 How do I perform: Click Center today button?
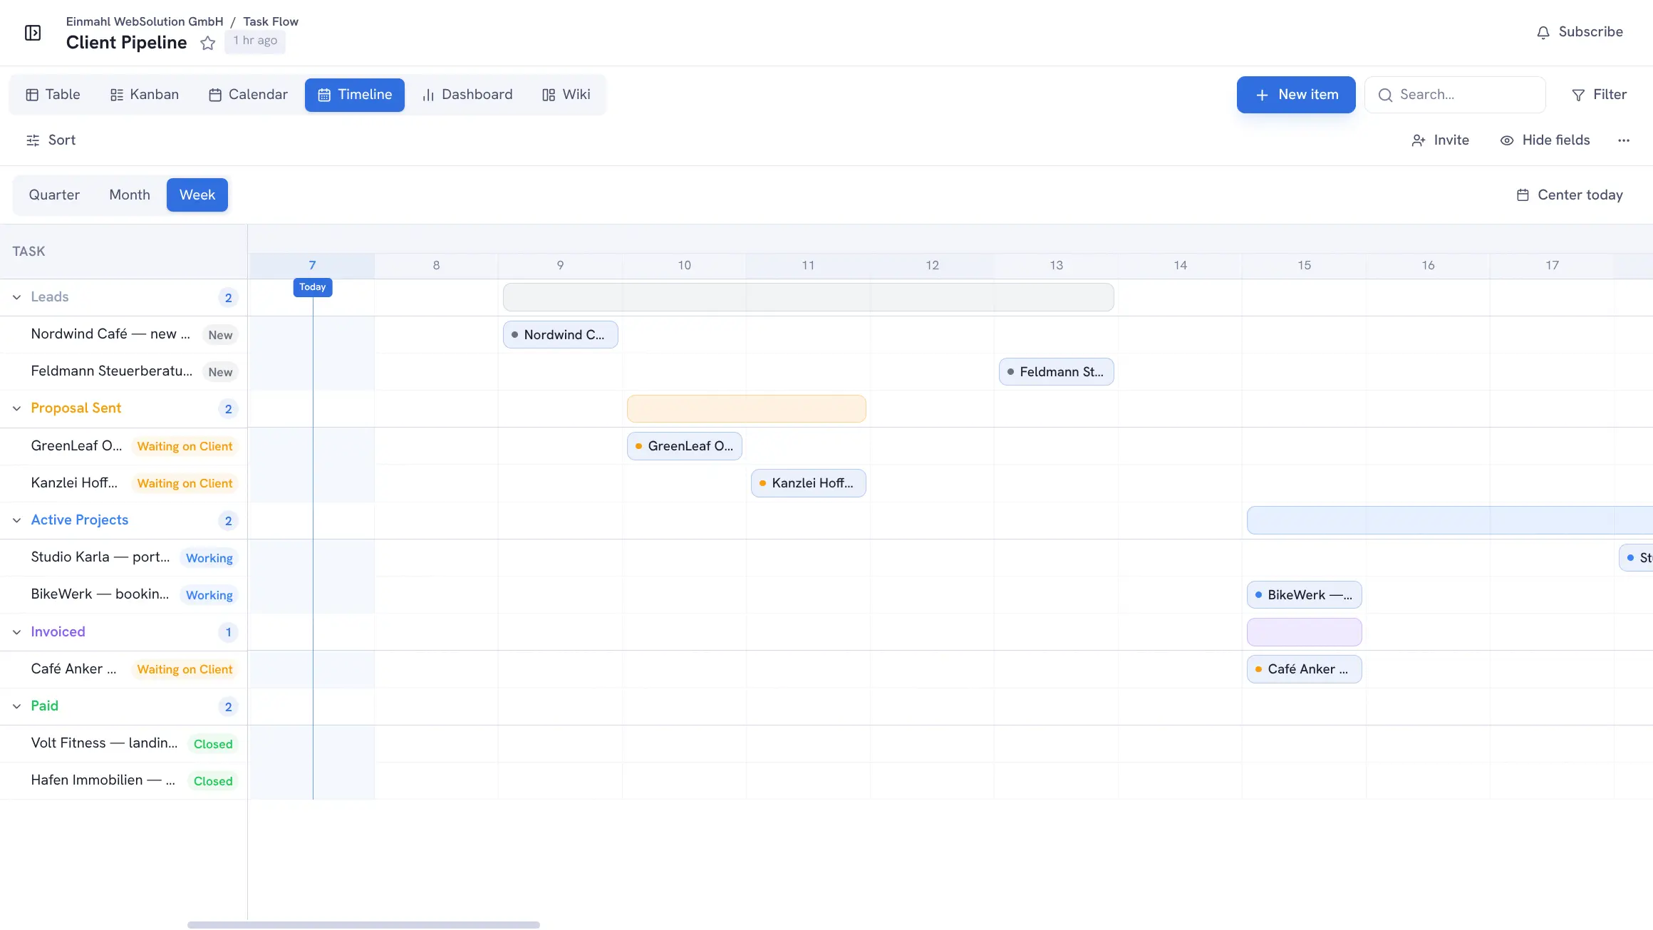(1570, 195)
